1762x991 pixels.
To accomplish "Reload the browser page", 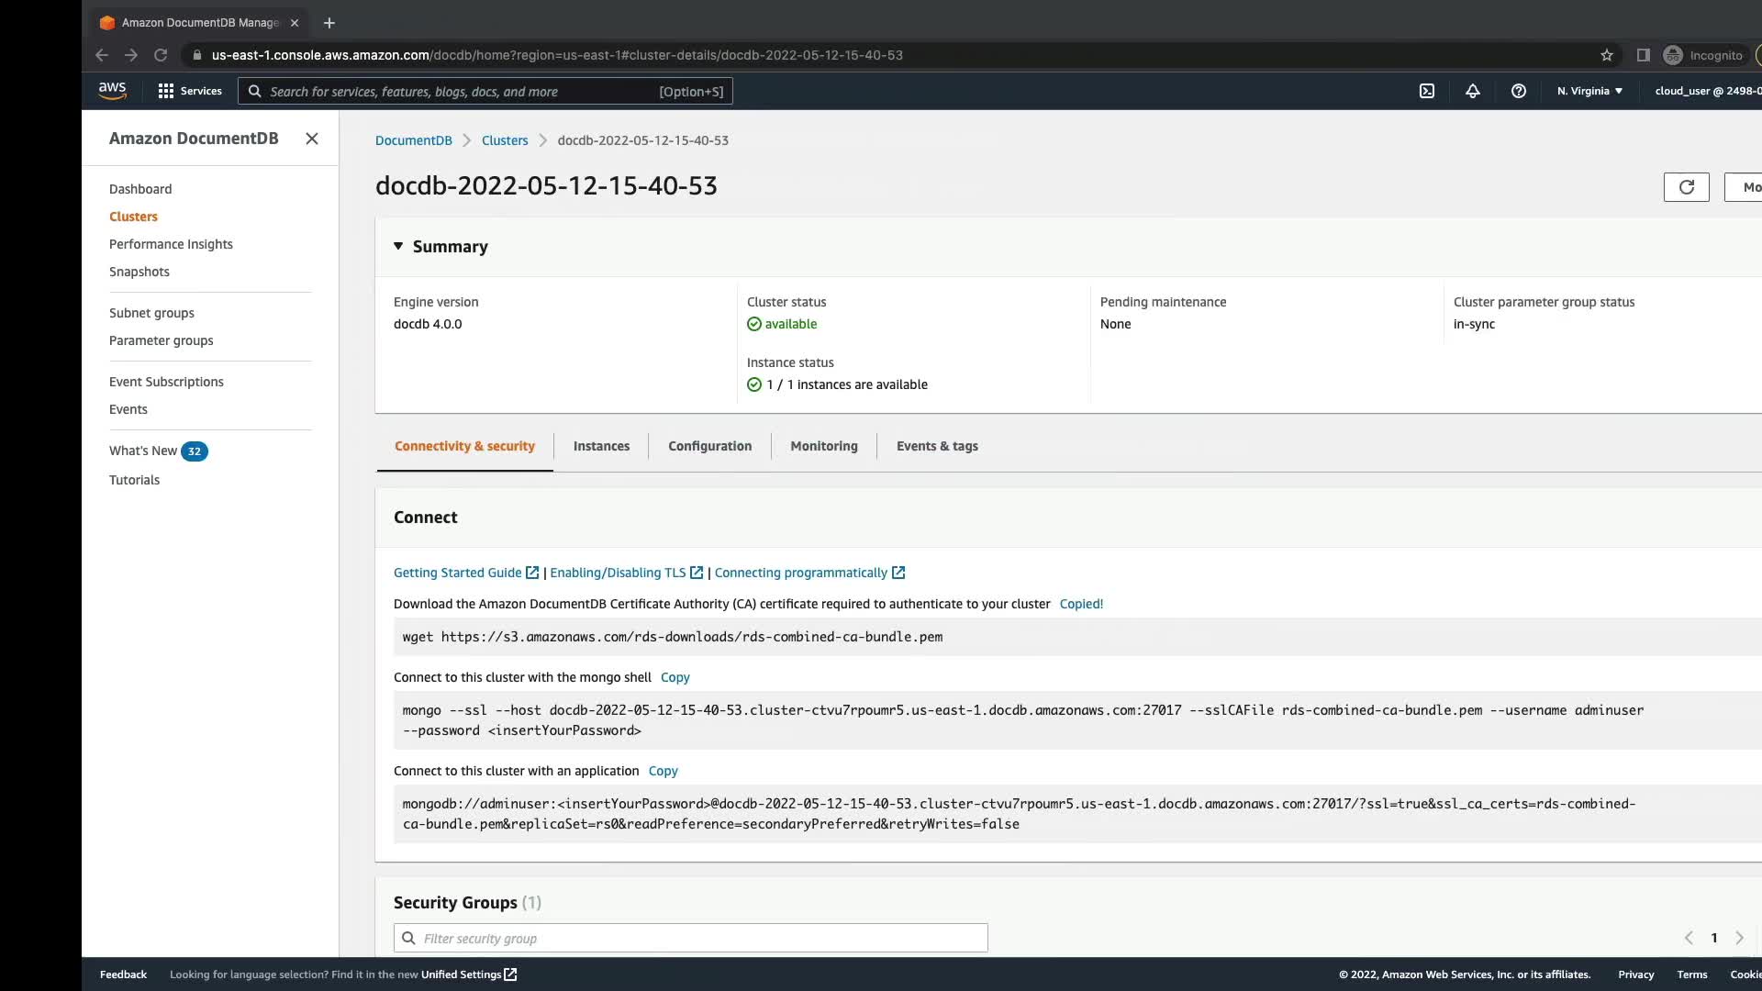I will click(161, 55).
